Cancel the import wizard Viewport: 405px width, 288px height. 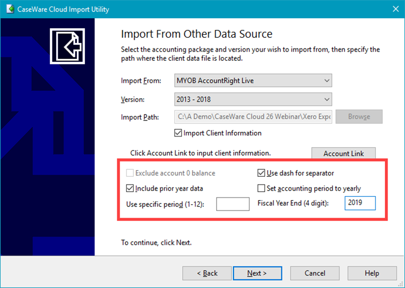(x=315, y=273)
